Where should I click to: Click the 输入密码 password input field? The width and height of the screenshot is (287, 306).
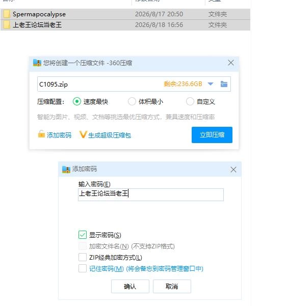coord(151,194)
